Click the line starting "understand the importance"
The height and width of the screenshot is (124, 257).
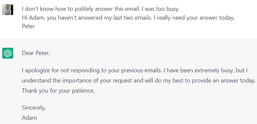click(139, 80)
